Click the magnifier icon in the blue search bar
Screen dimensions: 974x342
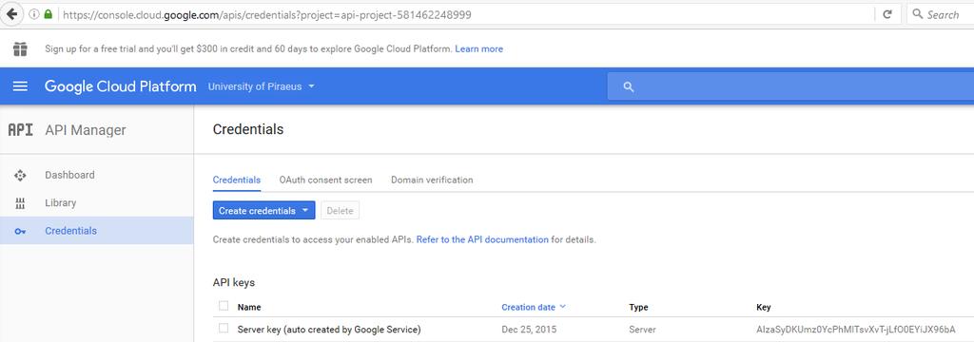pyautogui.click(x=628, y=86)
